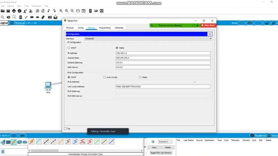Choose the dotted phone cable

coord(68,142)
